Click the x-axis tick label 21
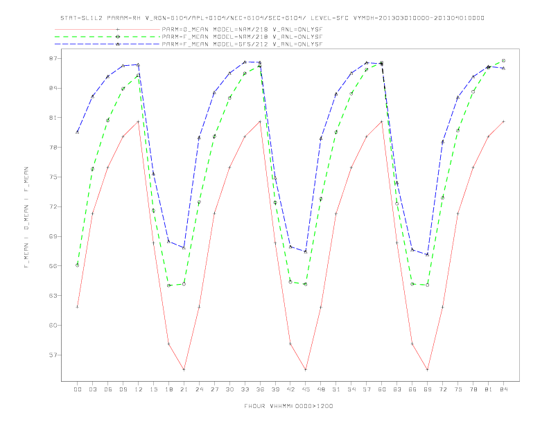The image size is (549, 424). pyautogui.click(x=184, y=389)
